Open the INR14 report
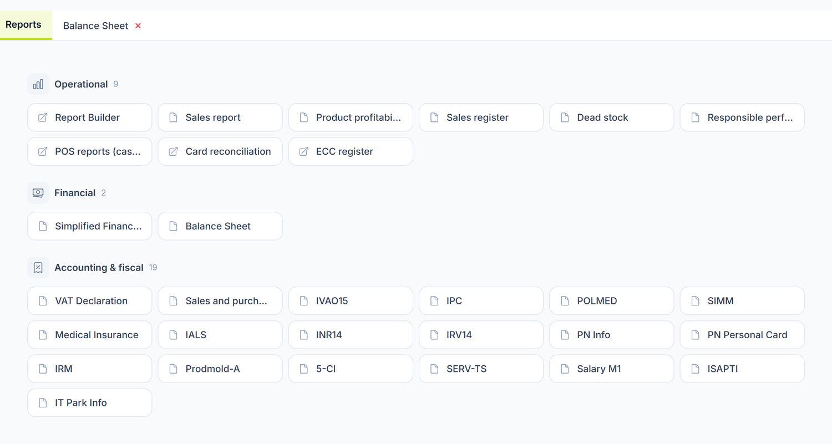 point(351,335)
